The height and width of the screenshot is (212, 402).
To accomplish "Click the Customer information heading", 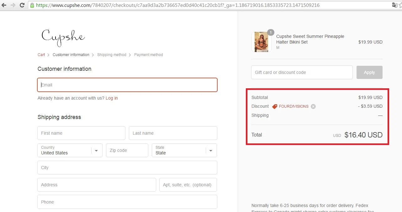I will click(x=65, y=69).
